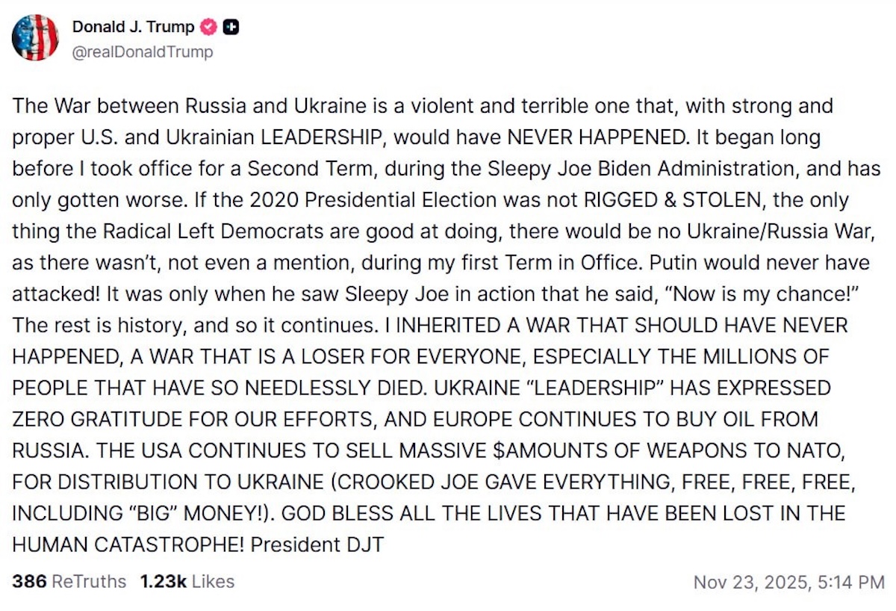Open the @realDonaldTrump handle
Viewport: 896px width, 611px height.
143,52
